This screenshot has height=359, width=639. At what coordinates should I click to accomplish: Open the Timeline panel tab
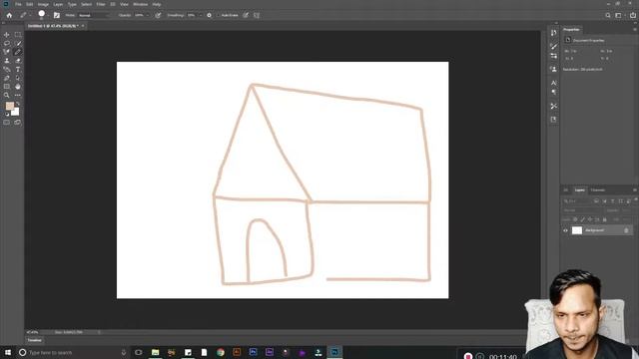(x=35, y=340)
